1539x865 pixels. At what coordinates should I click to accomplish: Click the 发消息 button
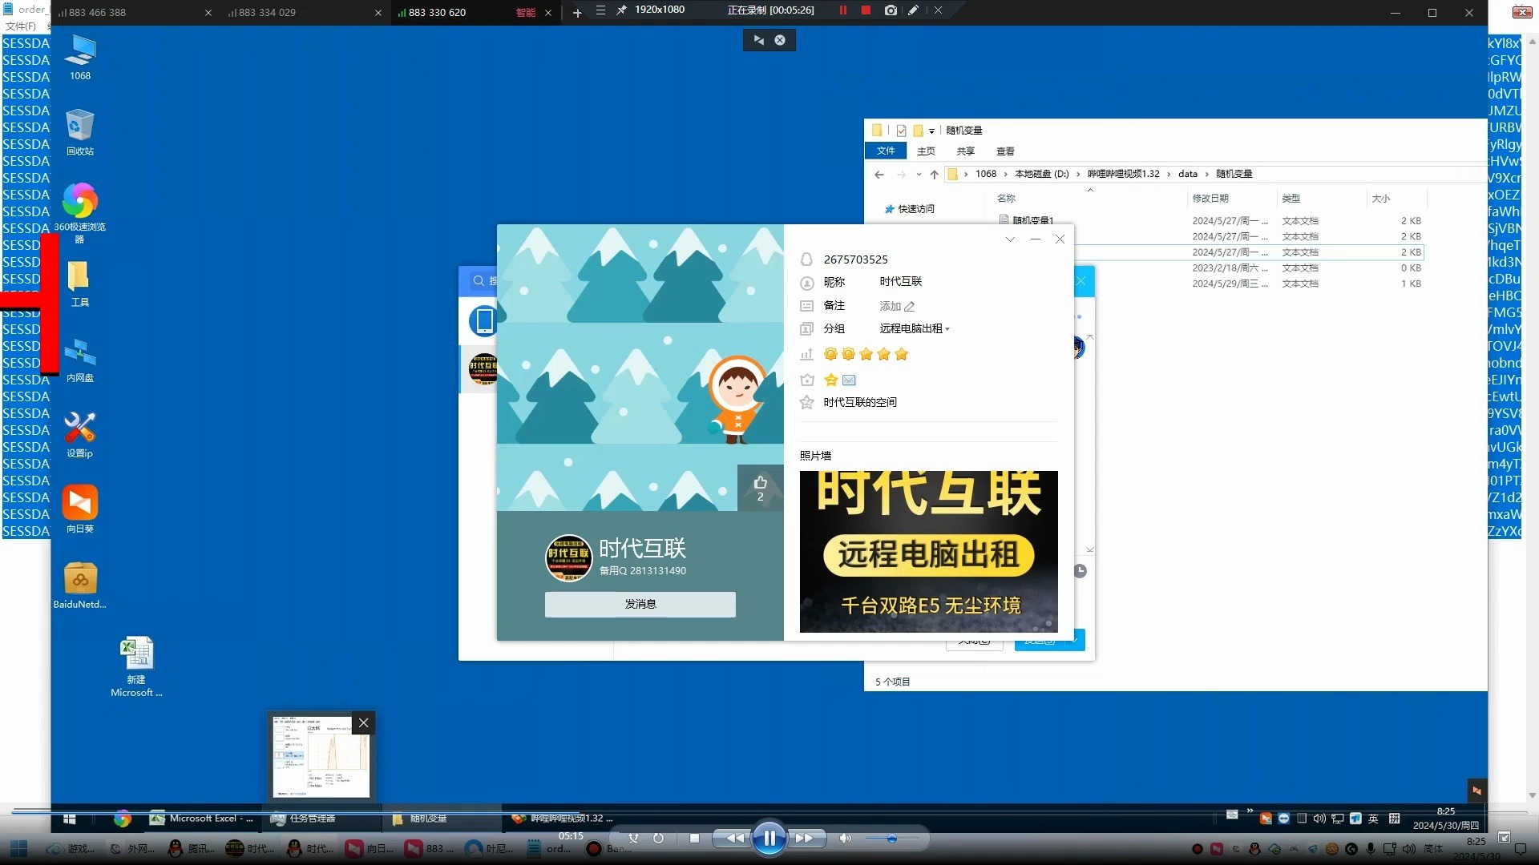pyautogui.click(x=640, y=605)
